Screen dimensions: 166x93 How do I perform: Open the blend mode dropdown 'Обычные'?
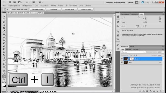tap(133, 52)
